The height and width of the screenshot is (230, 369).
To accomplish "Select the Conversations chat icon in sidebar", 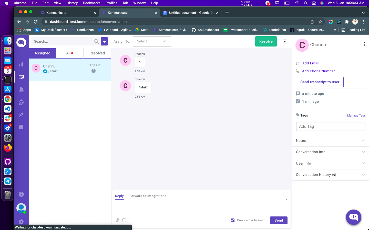I will [x=21, y=77].
